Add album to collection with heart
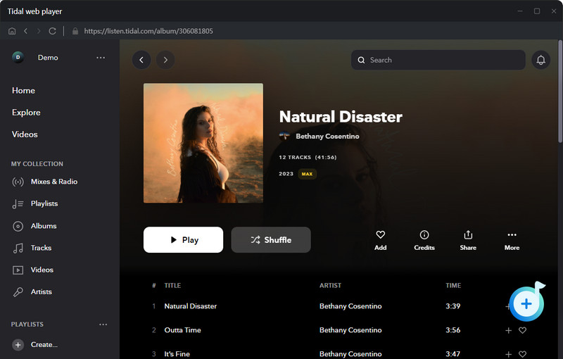Image resolution: width=563 pixels, height=359 pixels. [x=381, y=240]
